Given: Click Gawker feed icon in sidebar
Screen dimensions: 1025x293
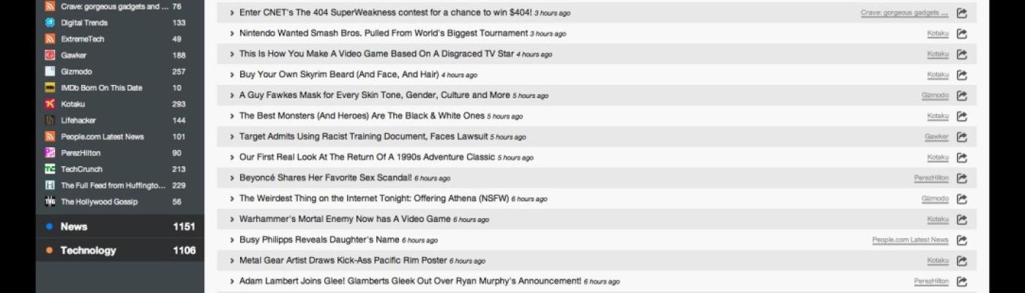Looking at the screenshot, I should click(50, 55).
